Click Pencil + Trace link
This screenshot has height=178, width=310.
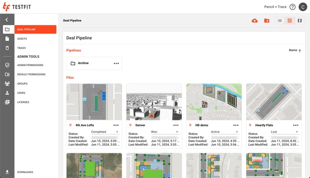(275, 7)
